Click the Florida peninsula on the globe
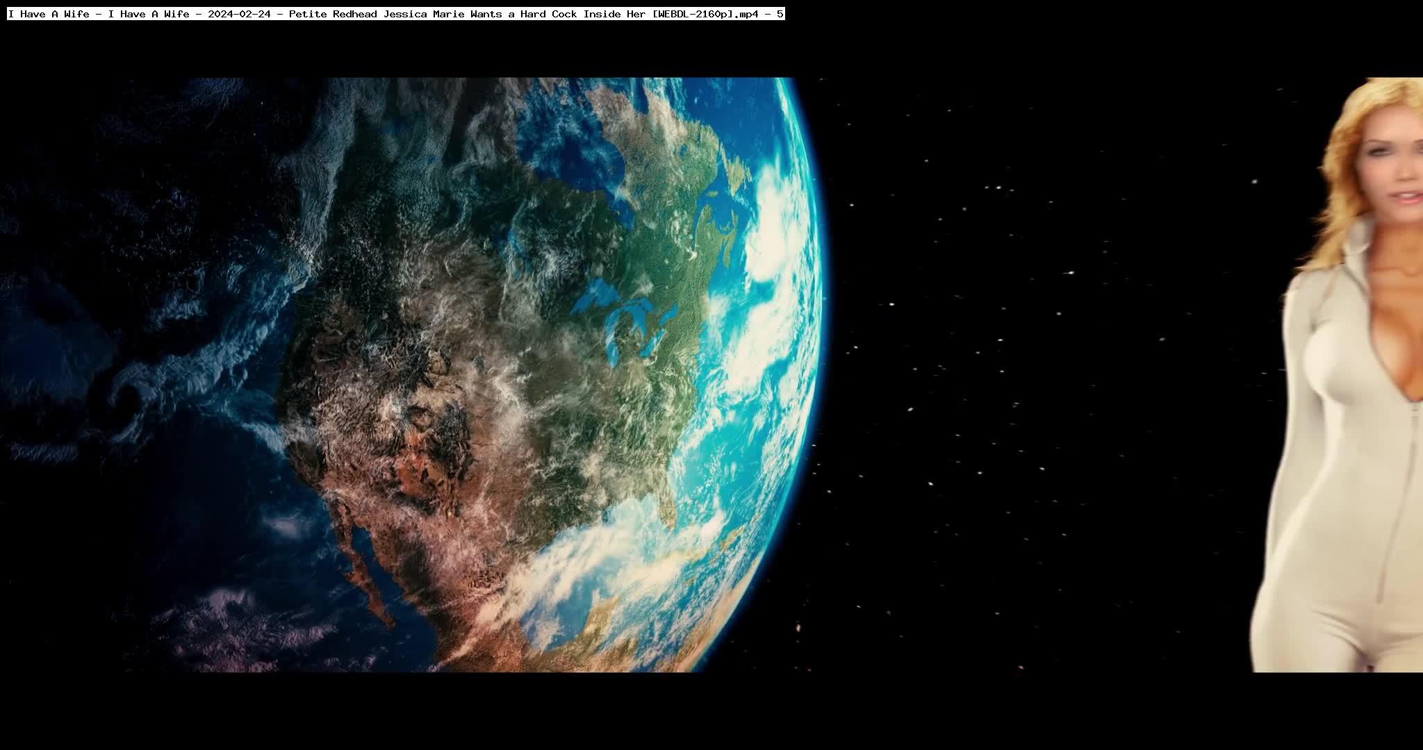Viewport: 1423px width, 750px height. (x=668, y=510)
